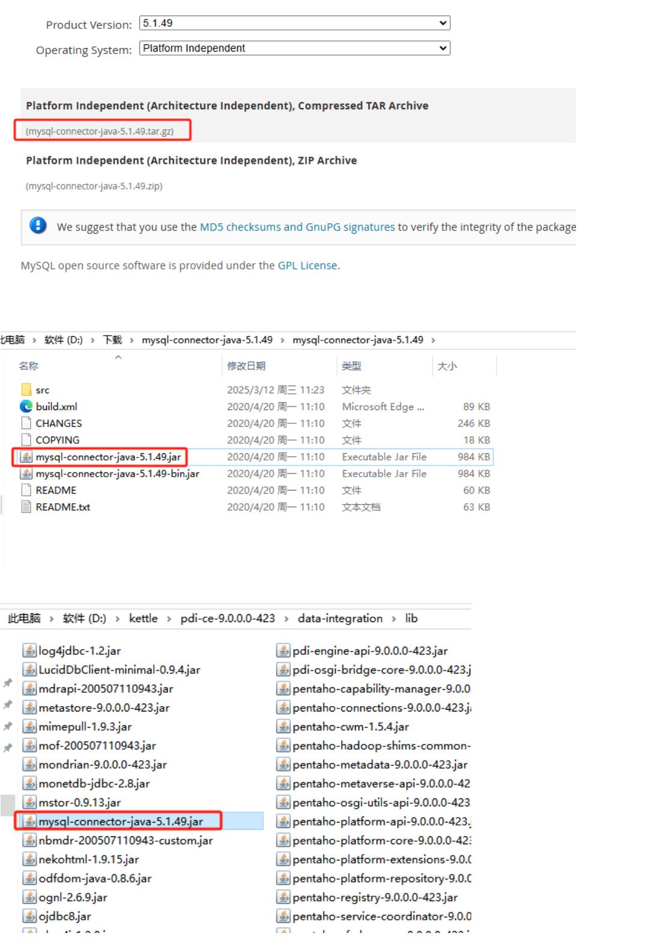Select mysql-connector-java-5.1.49.tar.gz file name text
The height and width of the screenshot is (942, 648).
coord(100,131)
